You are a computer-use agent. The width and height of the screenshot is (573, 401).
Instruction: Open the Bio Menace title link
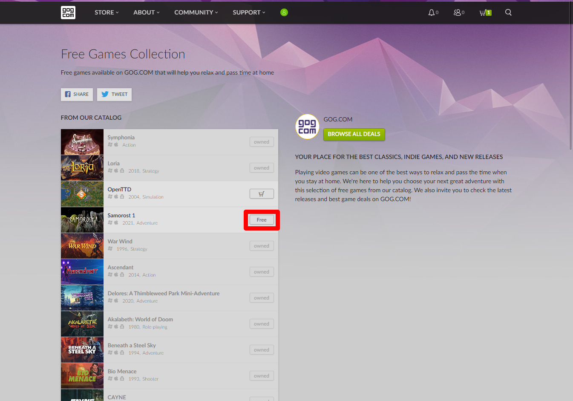pos(122,372)
